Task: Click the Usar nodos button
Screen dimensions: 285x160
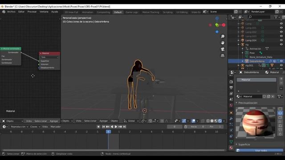Action: [259, 150]
